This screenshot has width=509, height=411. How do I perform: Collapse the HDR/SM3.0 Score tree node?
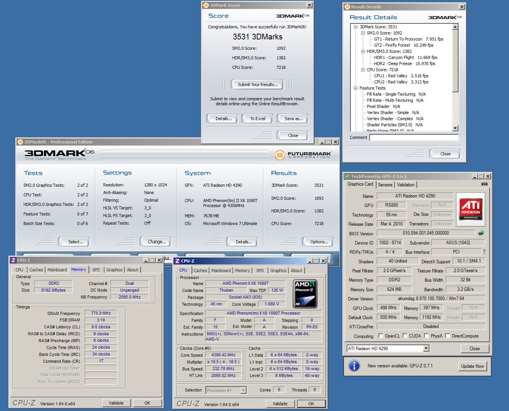pos(363,51)
